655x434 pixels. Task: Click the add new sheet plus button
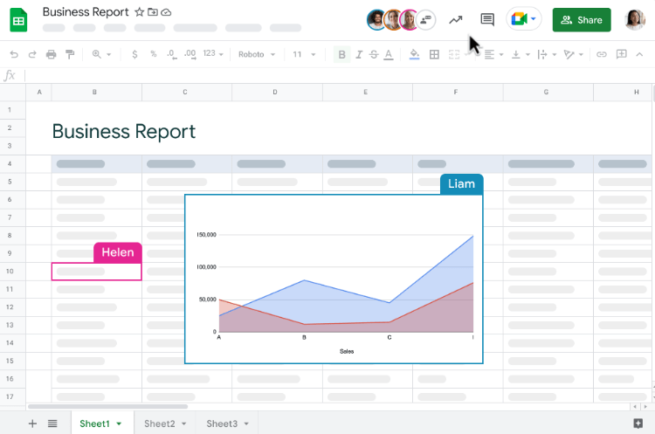coord(32,424)
